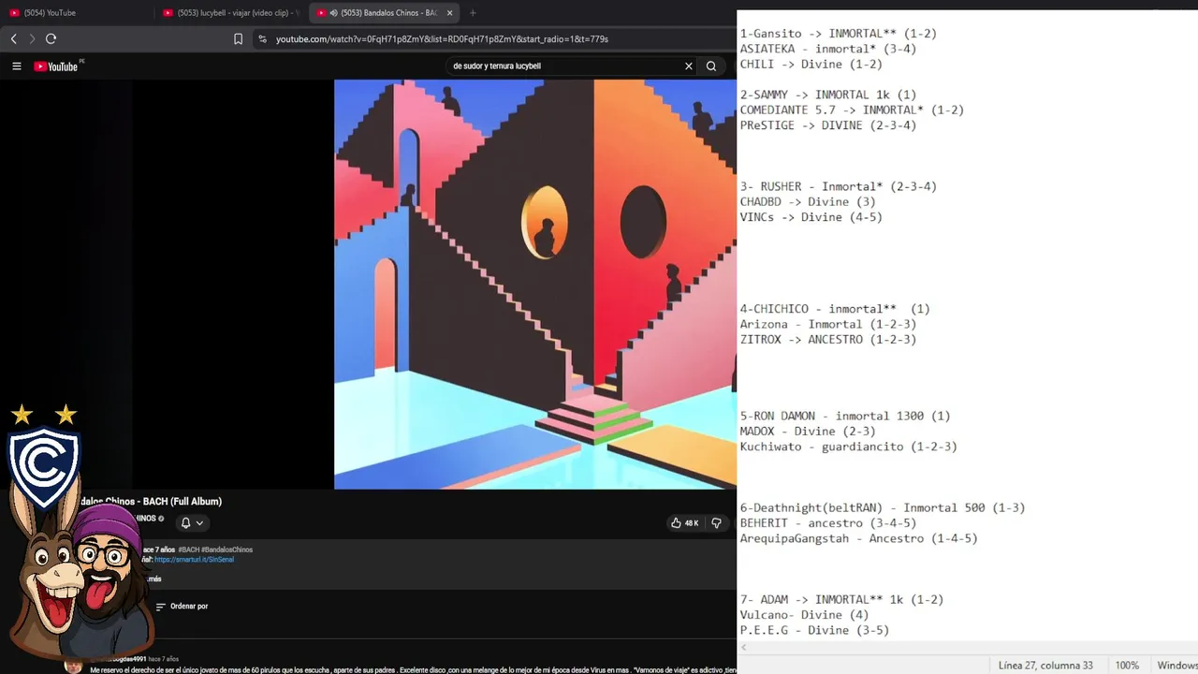Click 'CHADBD -> Divine (3)' line
The image size is (1198, 674).
click(x=808, y=202)
